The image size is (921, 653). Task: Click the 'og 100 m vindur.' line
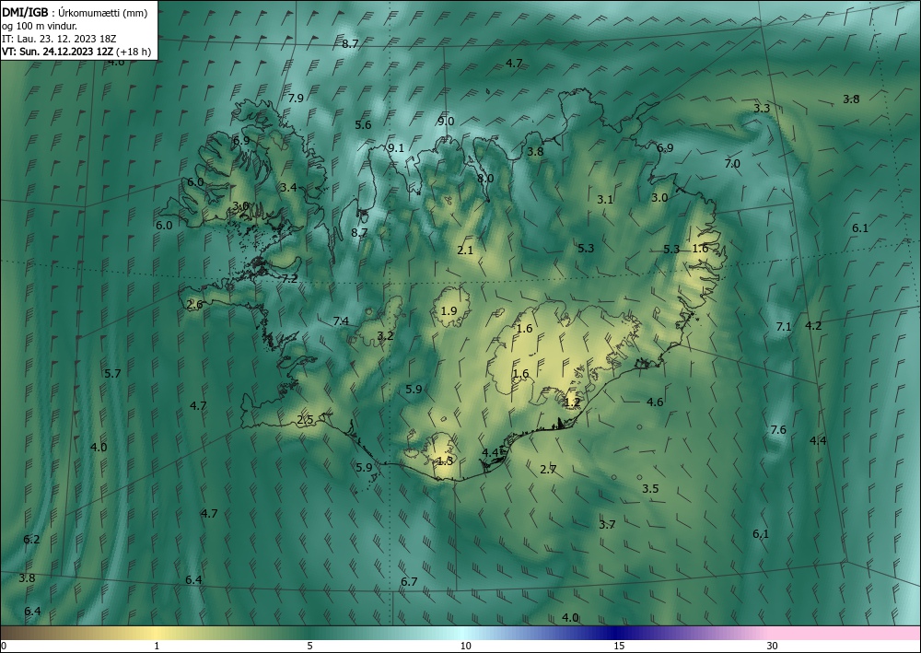click(40, 26)
